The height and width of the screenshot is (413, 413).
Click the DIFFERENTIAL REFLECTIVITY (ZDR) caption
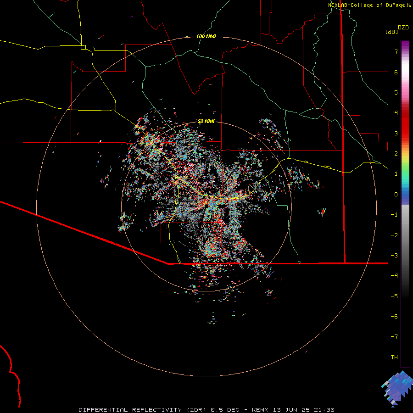tap(144, 410)
